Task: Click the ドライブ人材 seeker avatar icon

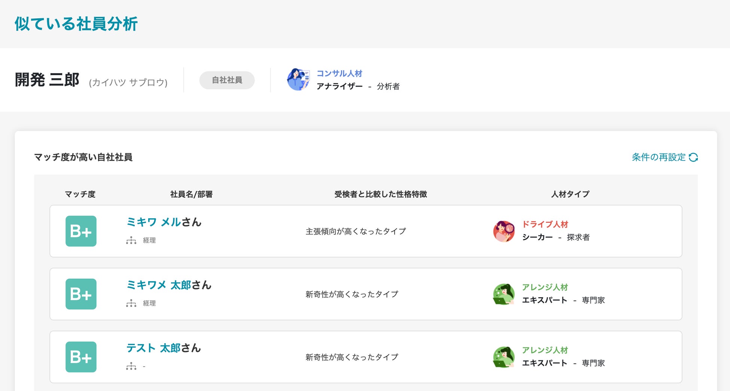Action: pos(504,231)
